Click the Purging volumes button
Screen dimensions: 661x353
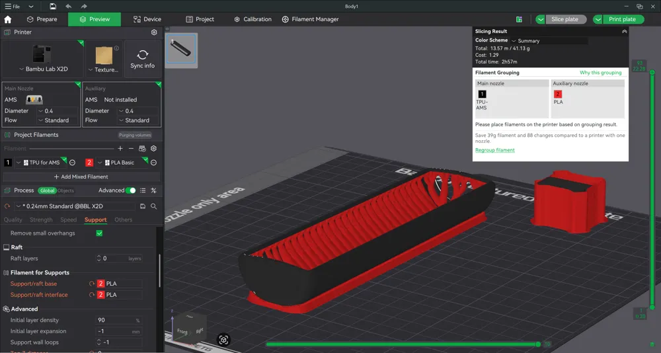click(135, 136)
